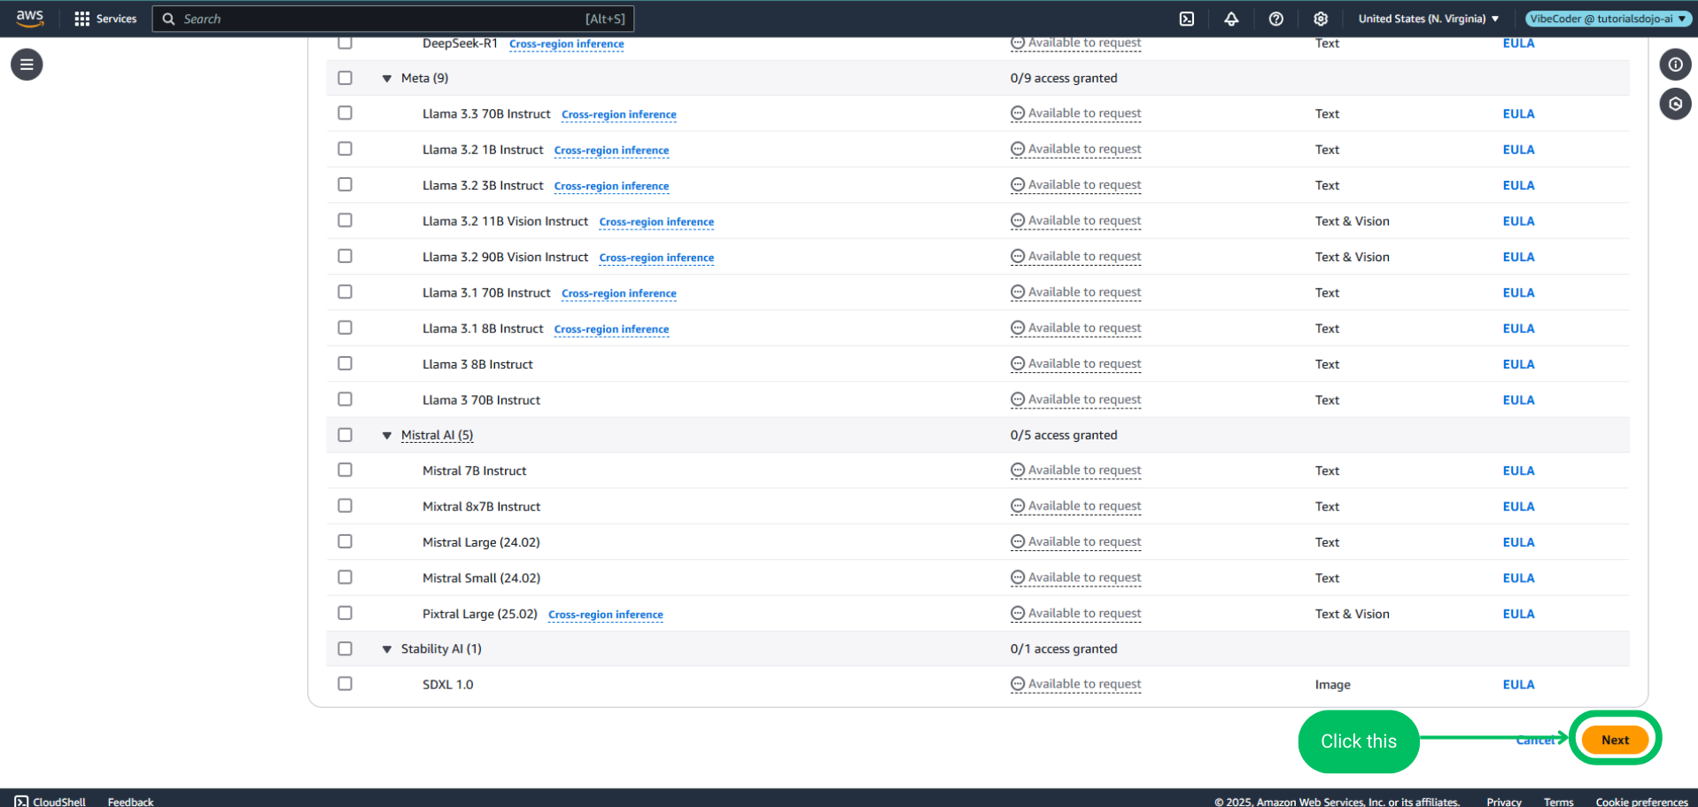This screenshot has width=1698, height=807.
Task: Collapse the Meta (9) group
Action: (387, 79)
